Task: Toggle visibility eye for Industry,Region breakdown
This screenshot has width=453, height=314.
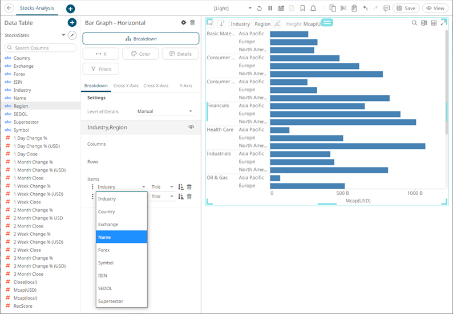Action: pyautogui.click(x=191, y=127)
